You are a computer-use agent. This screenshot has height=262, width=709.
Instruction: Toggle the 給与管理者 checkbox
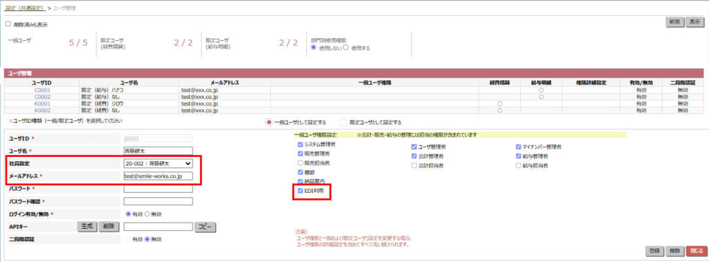(519, 156)
